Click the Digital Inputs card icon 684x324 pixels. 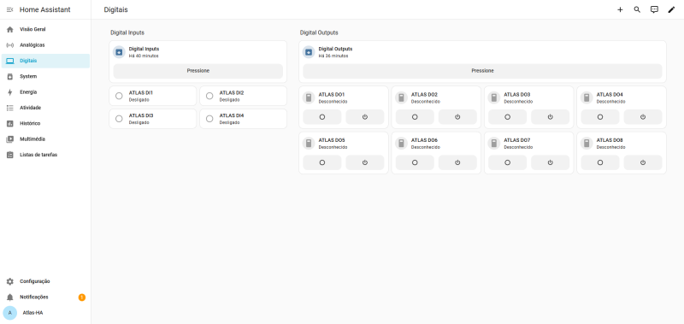(x=119, y=52)
